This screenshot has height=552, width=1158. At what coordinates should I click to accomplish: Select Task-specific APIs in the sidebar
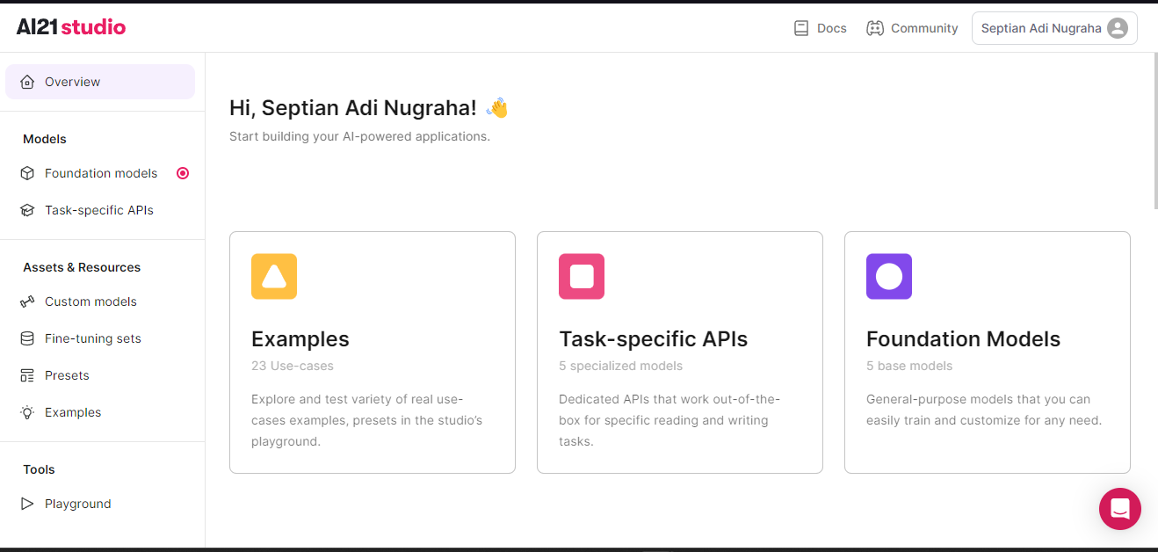pos(98,210)
